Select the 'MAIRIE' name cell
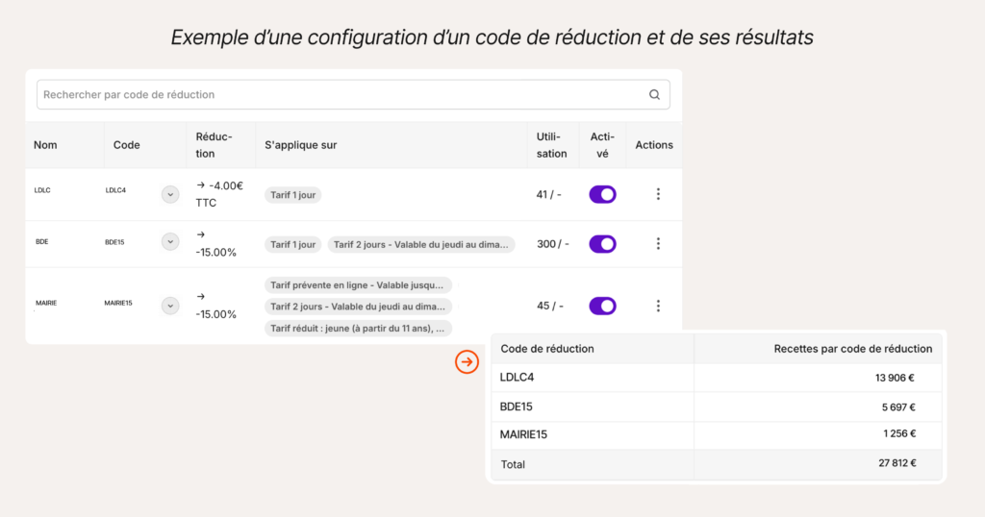 46,303
